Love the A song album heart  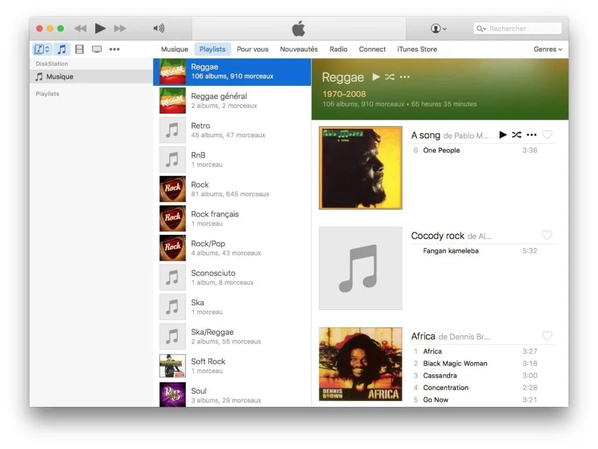[547, 134]
